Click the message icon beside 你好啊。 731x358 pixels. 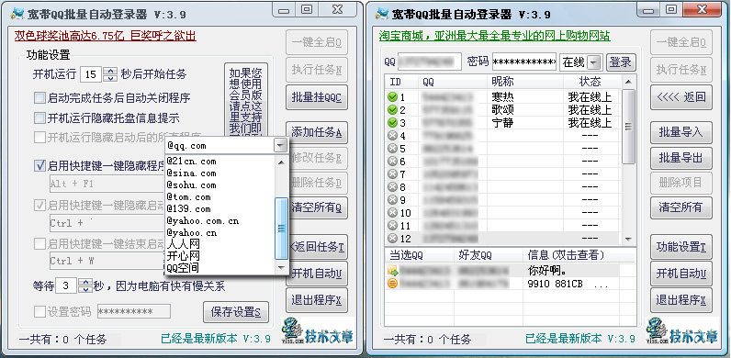[392, 271]
